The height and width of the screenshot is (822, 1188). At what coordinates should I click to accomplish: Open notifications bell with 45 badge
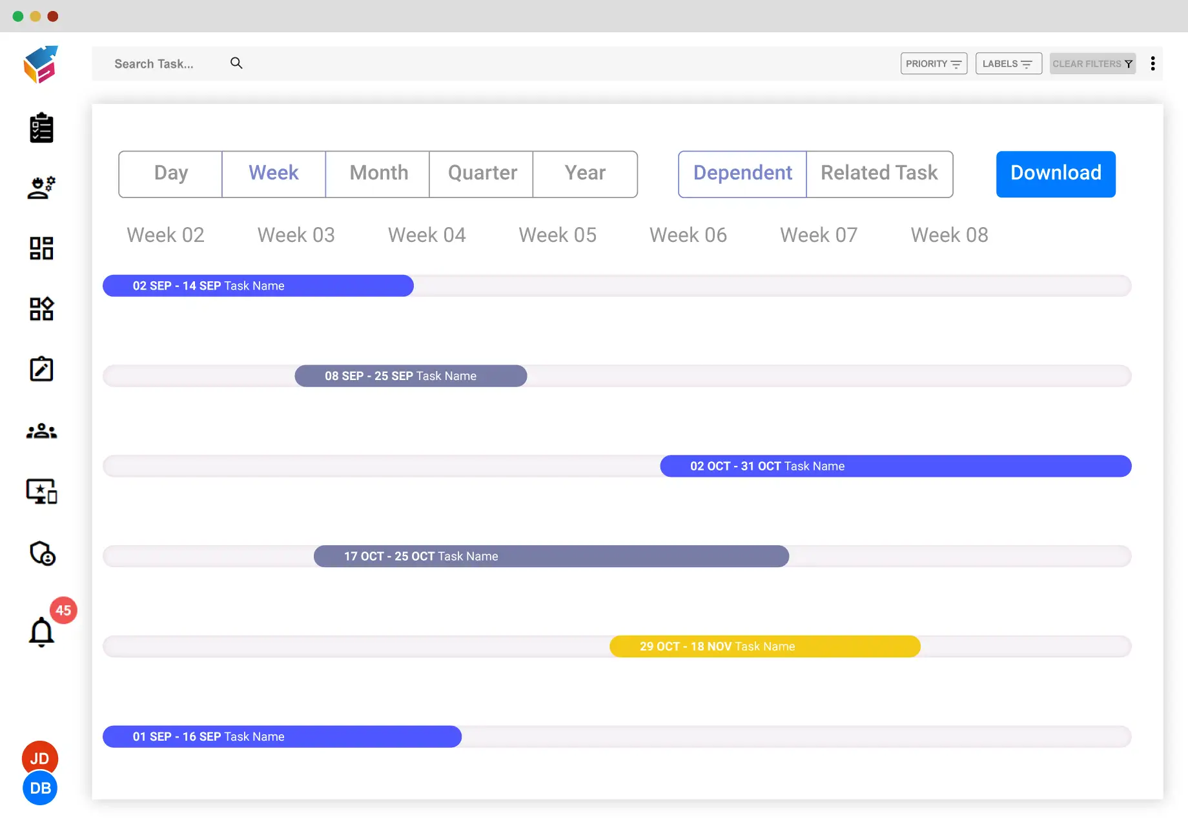click(41, 631)
